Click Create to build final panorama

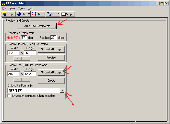click(x=51, y=81)
